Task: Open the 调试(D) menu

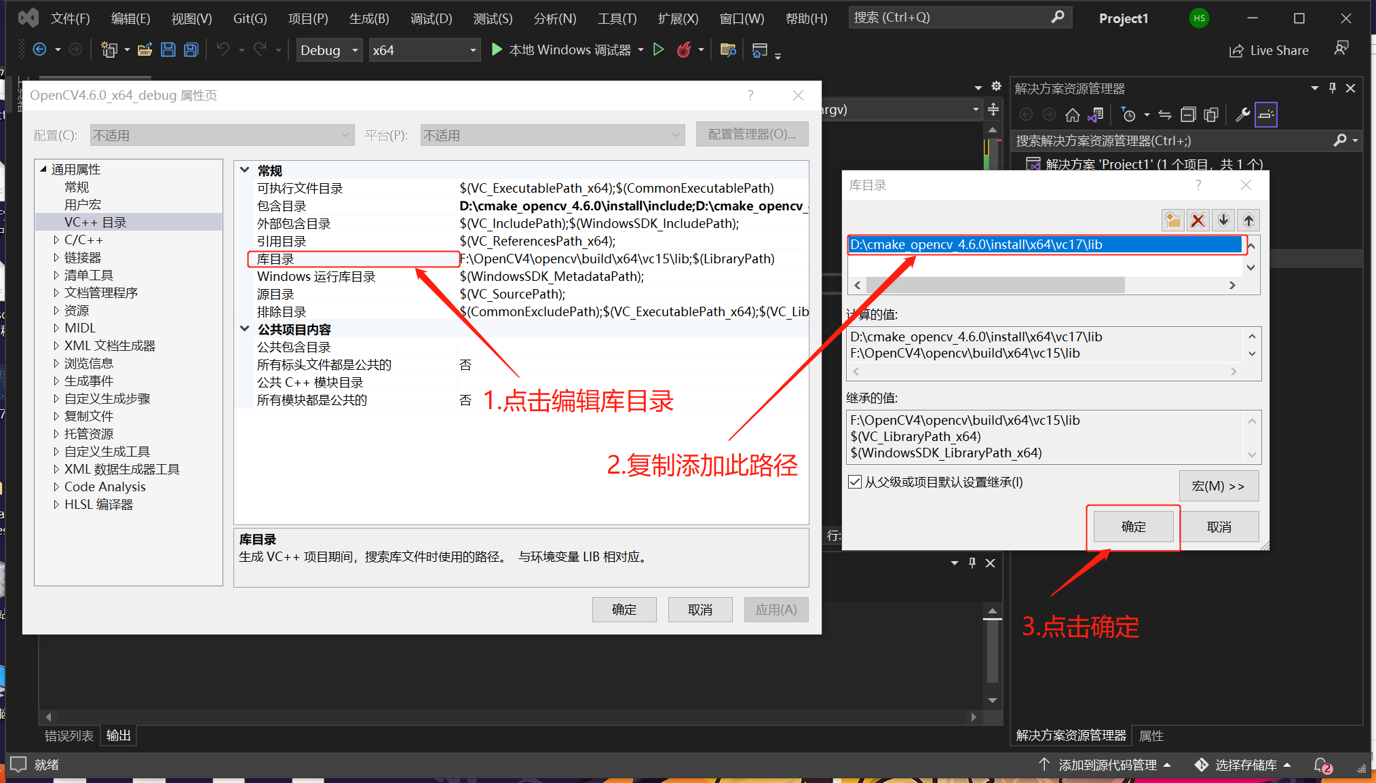Action: click(x=431, y=18)
